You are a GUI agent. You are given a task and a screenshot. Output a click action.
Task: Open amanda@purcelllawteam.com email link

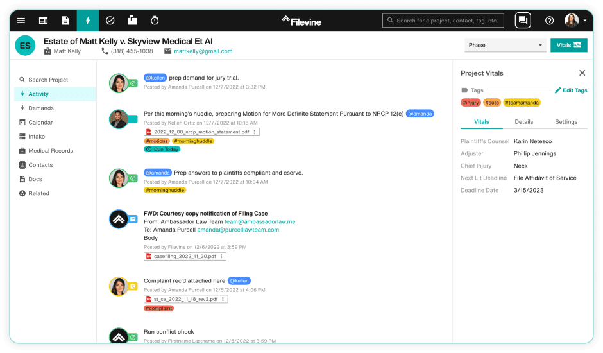(x=238, y=230)
